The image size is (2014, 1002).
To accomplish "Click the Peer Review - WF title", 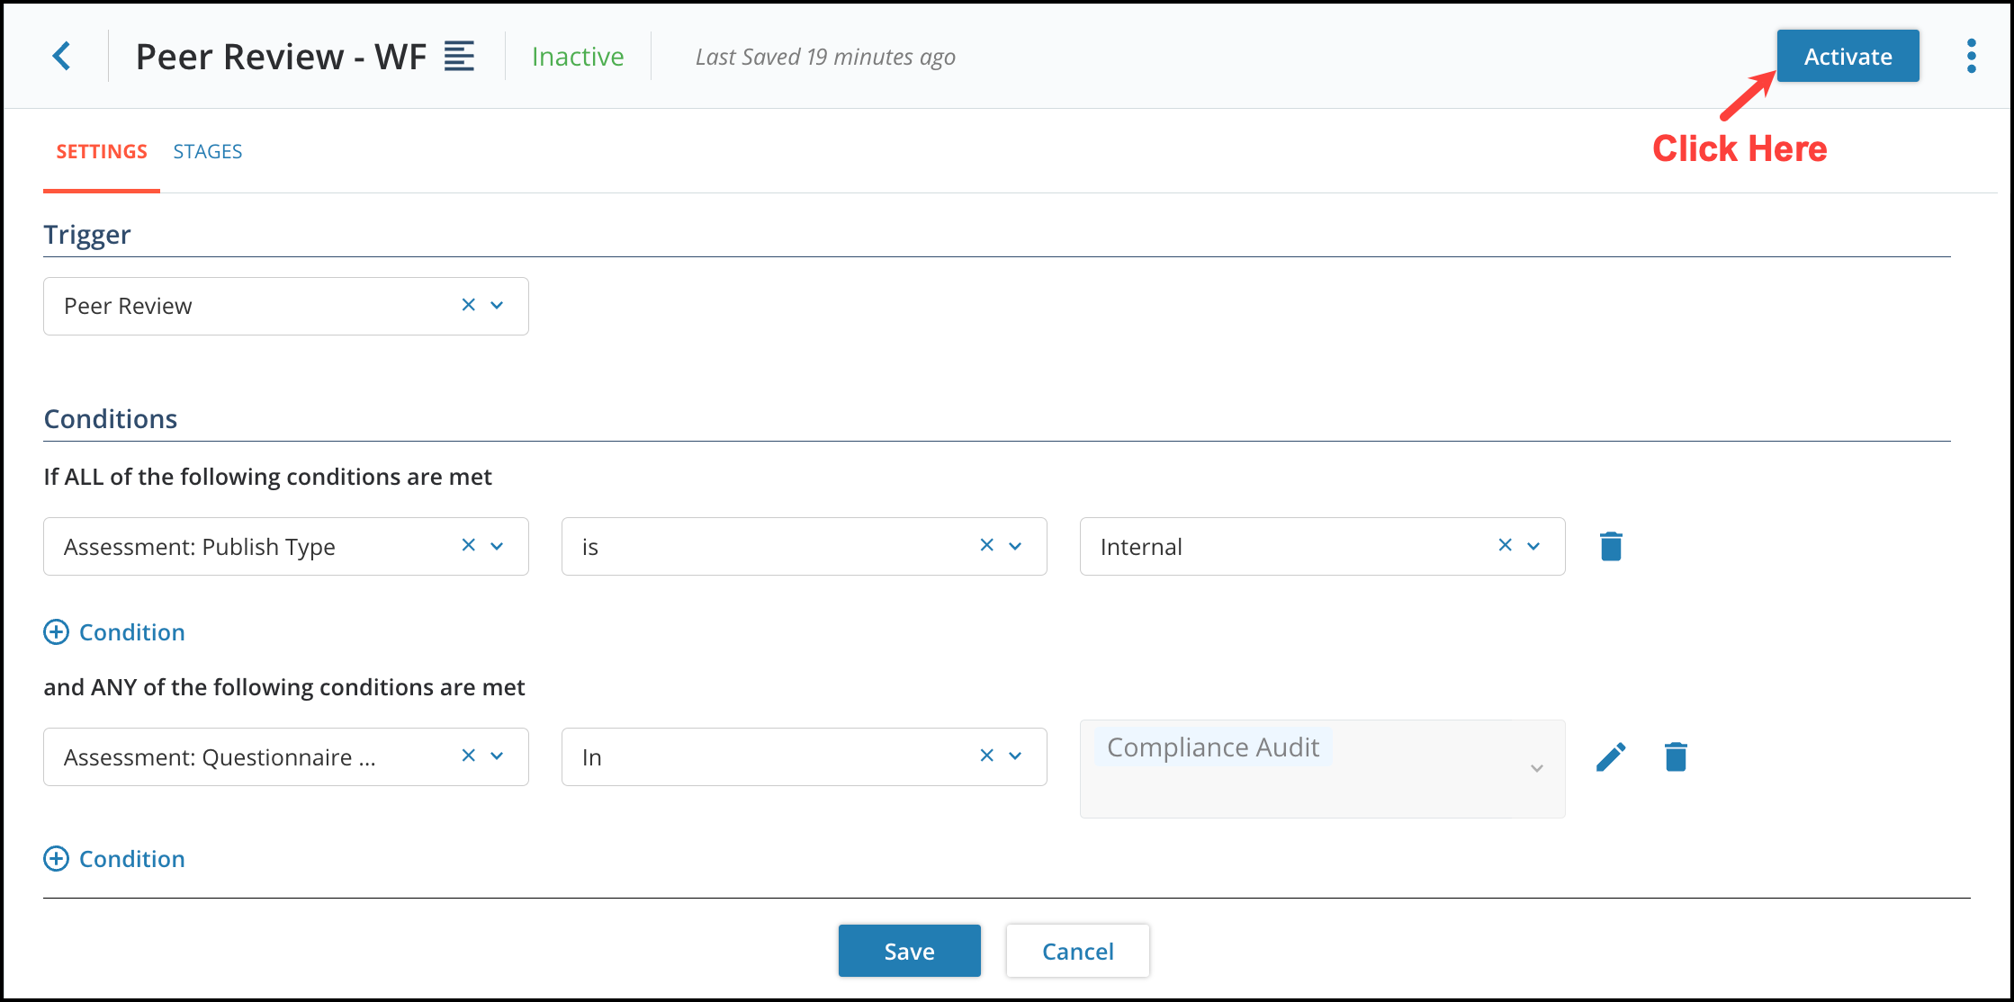I will [x=281, y=57].
